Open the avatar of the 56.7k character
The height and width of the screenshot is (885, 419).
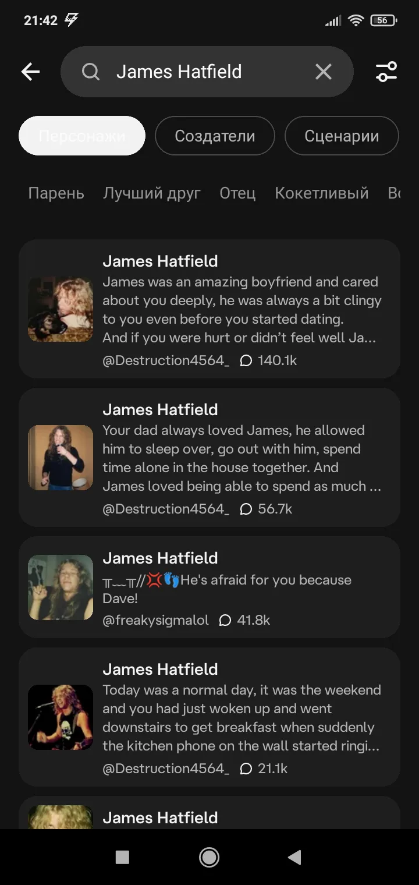click(x=61, y=458)
